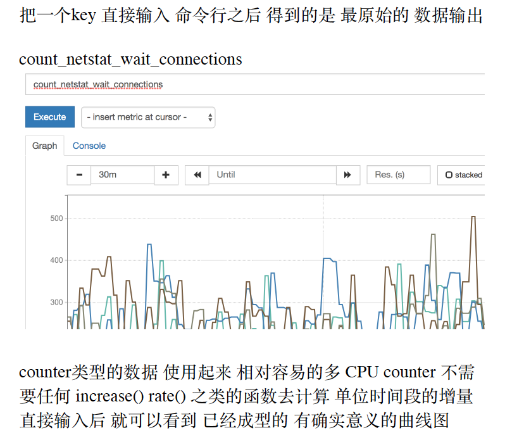Screen dimensions: 524x435
Task: Click the blue Execute button
Action: pyautogui.click(x=50, y=117)
